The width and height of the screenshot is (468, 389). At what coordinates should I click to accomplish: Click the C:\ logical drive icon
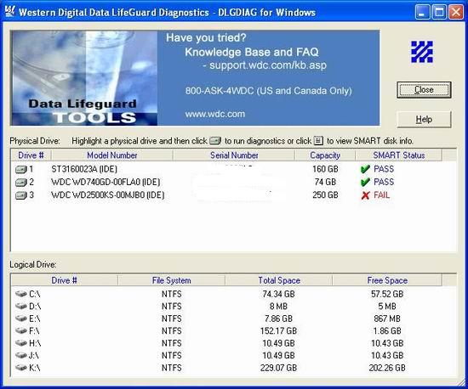tap(21, 294)
